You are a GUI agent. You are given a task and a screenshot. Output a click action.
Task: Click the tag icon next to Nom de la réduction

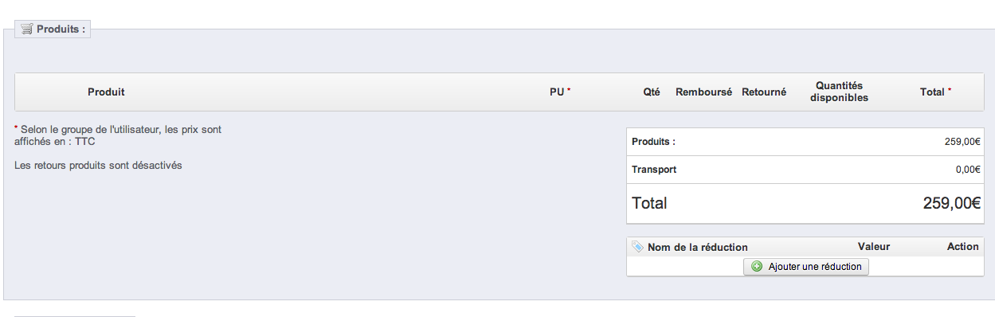coord(637,247)
